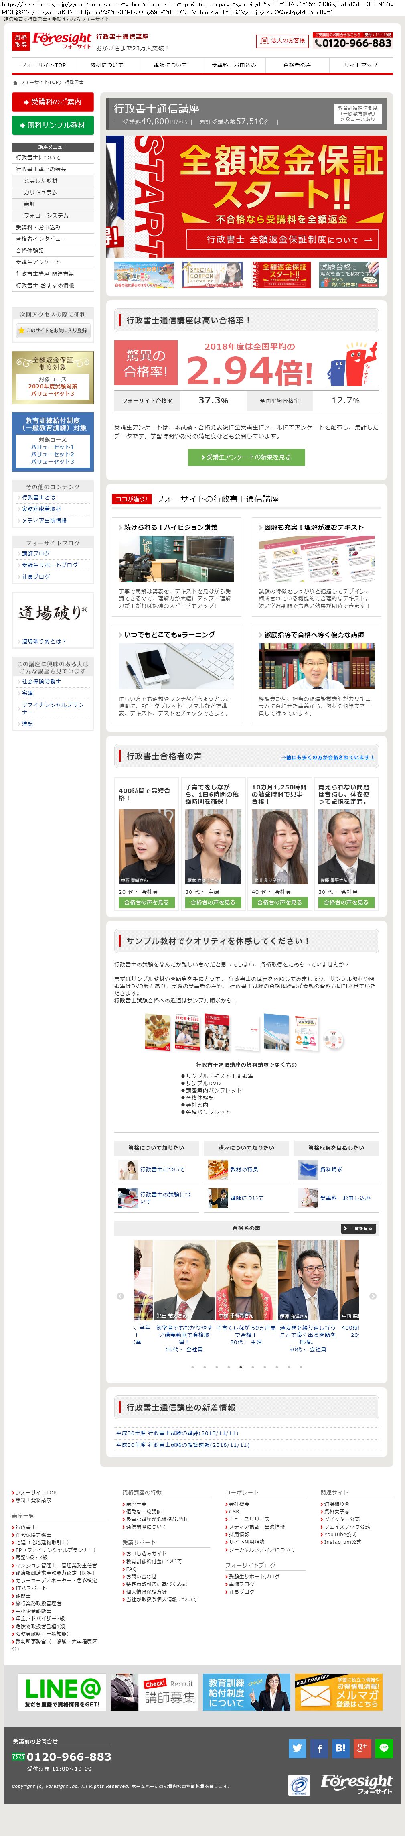Click the 講師募集 Recruit banner
The image size is (405, 1836).
click(x=154, y=1692)
